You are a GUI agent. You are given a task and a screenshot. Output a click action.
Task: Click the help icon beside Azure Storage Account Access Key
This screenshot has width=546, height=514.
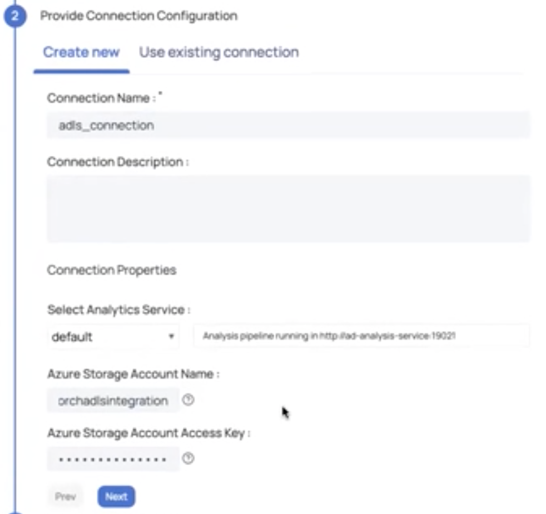coord(188,459)
